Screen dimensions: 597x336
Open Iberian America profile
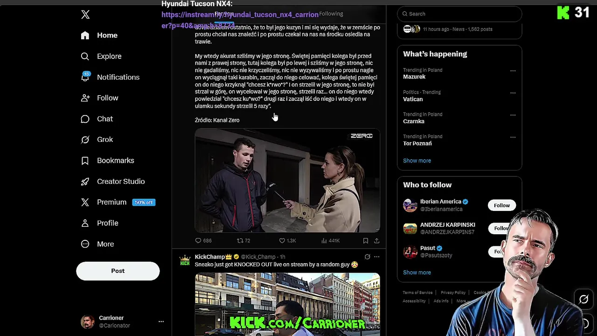pyautogui.click(x=441, y=202)
